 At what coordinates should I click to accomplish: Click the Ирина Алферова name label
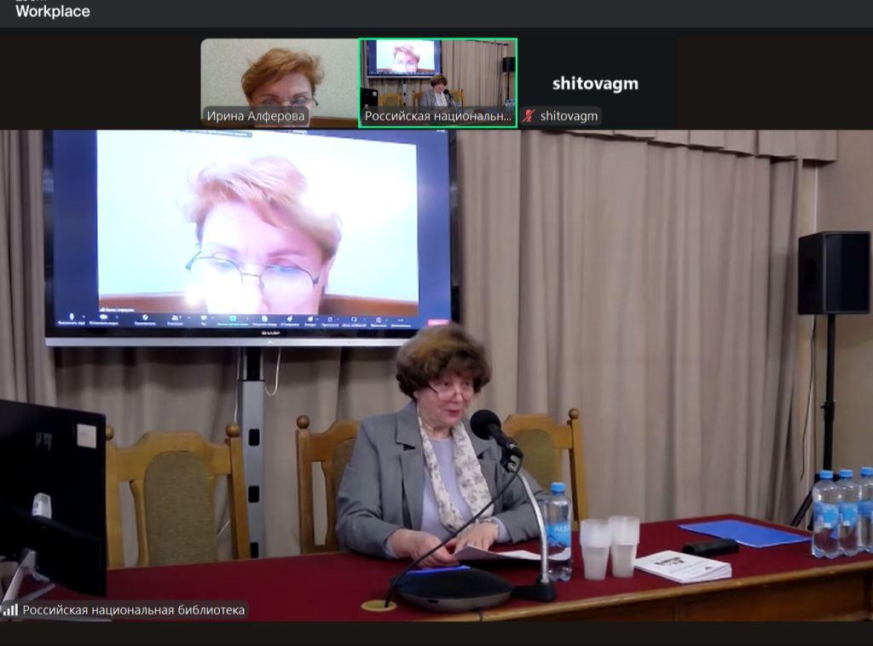click(x=255, y=116)
